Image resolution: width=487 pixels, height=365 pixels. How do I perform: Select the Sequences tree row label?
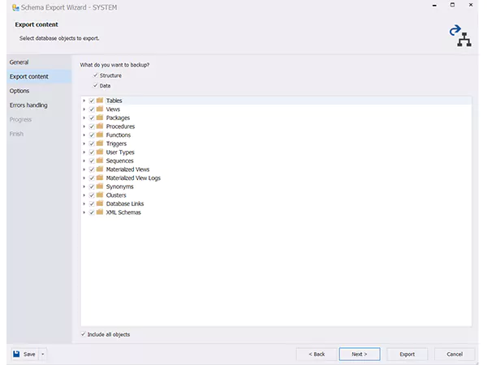[x=119, y=161]
